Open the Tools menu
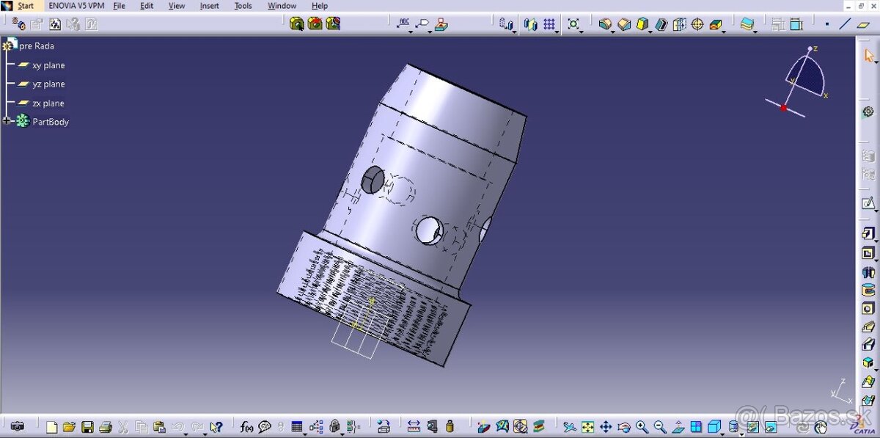The height and width of the screenshot is (438, 880). click(243, 5)
